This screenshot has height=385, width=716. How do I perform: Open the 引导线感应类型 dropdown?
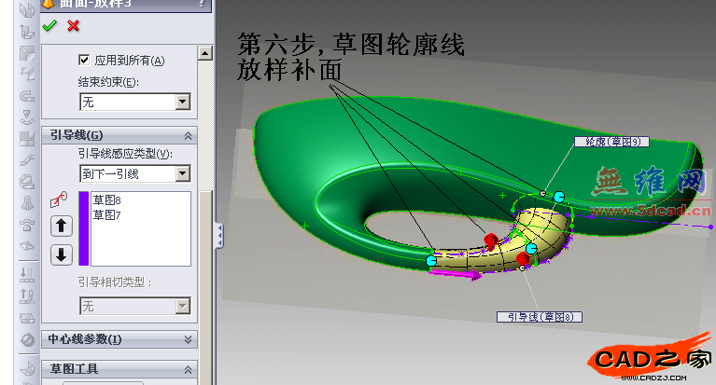pos(182,173)
